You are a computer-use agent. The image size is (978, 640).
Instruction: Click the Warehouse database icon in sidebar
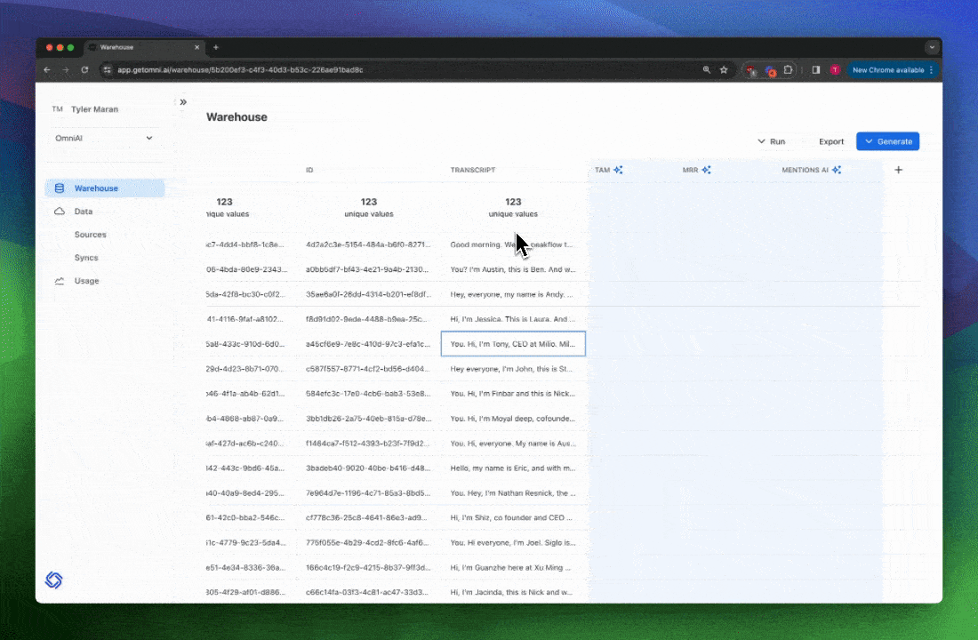pos(60,188)
